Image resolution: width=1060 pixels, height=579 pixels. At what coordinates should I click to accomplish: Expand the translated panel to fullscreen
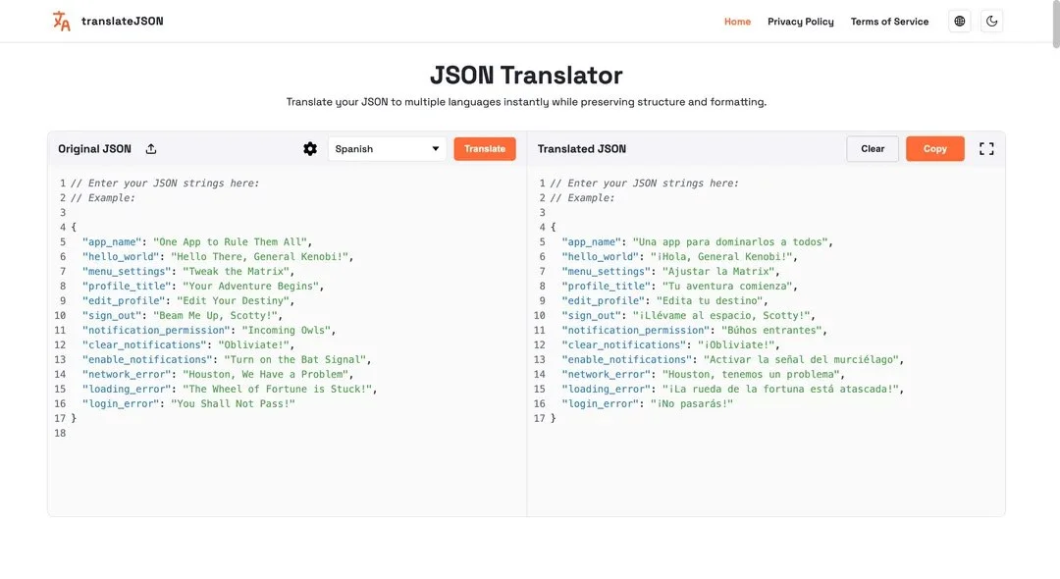tap(986, 149)
